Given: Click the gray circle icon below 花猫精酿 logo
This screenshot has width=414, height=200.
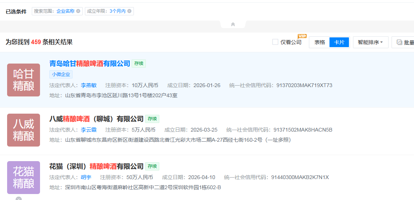Looking at the screenshot, I should tap(19, 199).
